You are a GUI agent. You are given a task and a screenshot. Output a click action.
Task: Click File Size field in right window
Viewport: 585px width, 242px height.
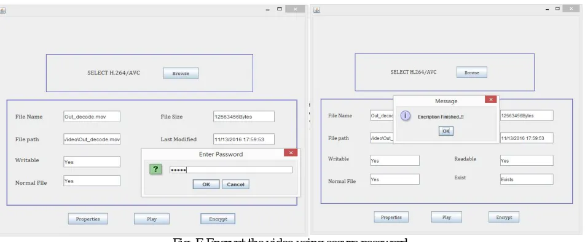[527, 115]
